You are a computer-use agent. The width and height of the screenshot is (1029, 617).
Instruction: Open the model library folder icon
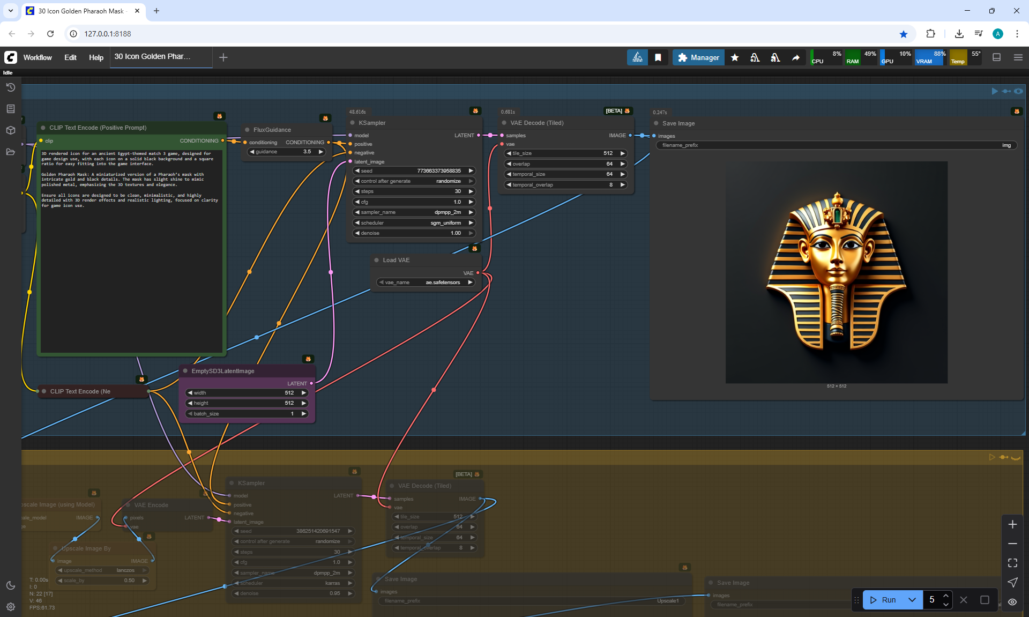coord(10,152)
